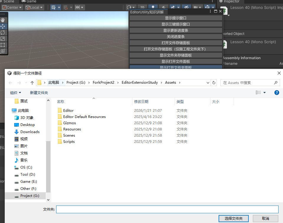Open the 组织 organize dropdown menu
The width and height of the screenshot is (283, 223).
(x=15, y=93)
